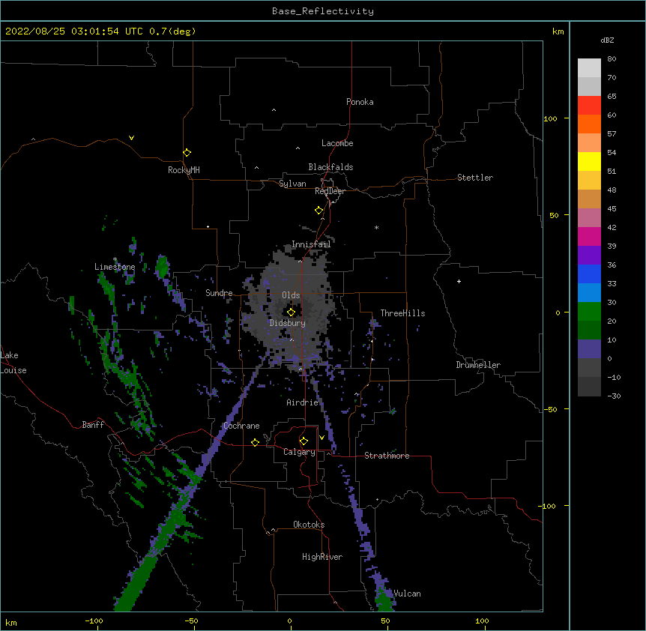Click the Innisfail city label

point(311,244)
